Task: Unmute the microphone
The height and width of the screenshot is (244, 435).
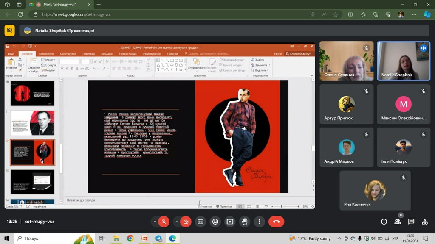Action: 164,222
